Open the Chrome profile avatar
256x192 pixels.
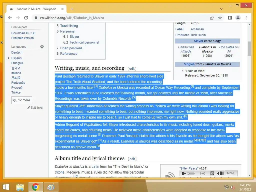pos(238,18)
